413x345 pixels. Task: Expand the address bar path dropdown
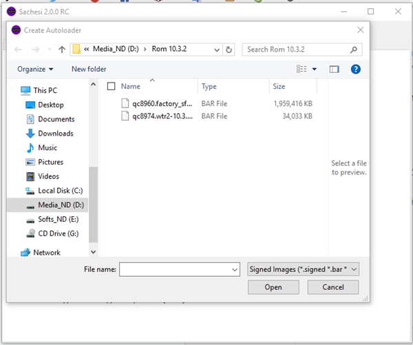click(216, 50)
